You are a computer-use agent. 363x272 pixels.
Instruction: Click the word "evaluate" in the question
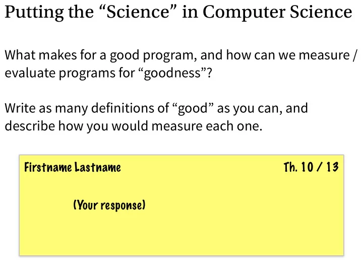(x=30, y=73)
